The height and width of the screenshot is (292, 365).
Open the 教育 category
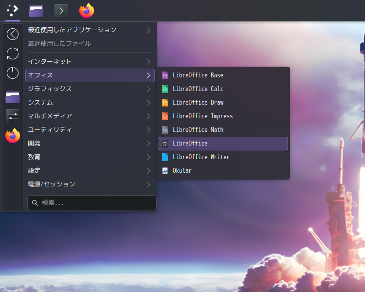90,157
